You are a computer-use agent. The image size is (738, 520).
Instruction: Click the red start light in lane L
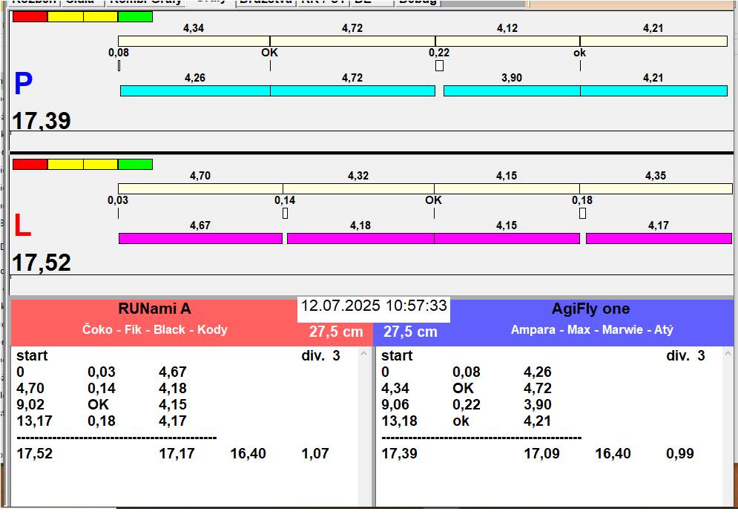coord(30,164)
